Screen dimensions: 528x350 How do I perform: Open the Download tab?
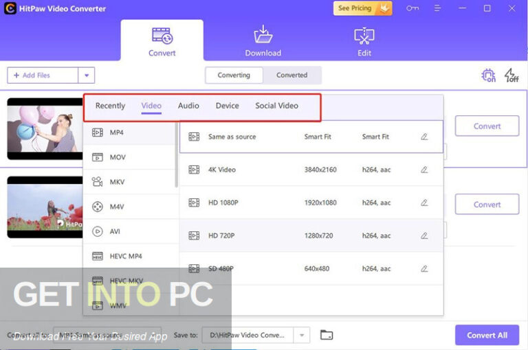[263, 41]
